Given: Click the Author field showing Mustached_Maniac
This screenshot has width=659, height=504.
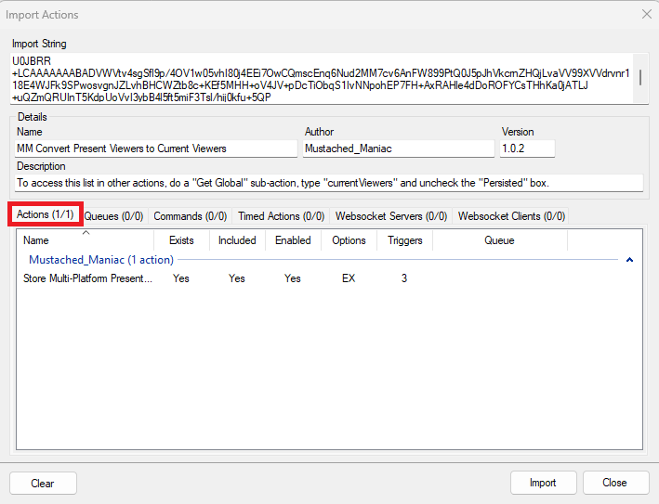Looking at the screenshot, I should click(x=399, y=149).
